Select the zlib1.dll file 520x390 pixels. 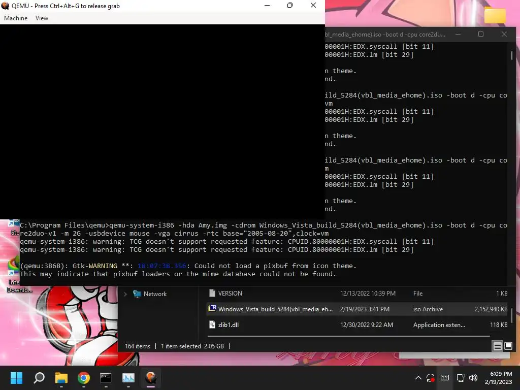357,324
